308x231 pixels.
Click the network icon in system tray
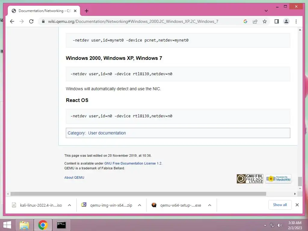coord(272,225)
